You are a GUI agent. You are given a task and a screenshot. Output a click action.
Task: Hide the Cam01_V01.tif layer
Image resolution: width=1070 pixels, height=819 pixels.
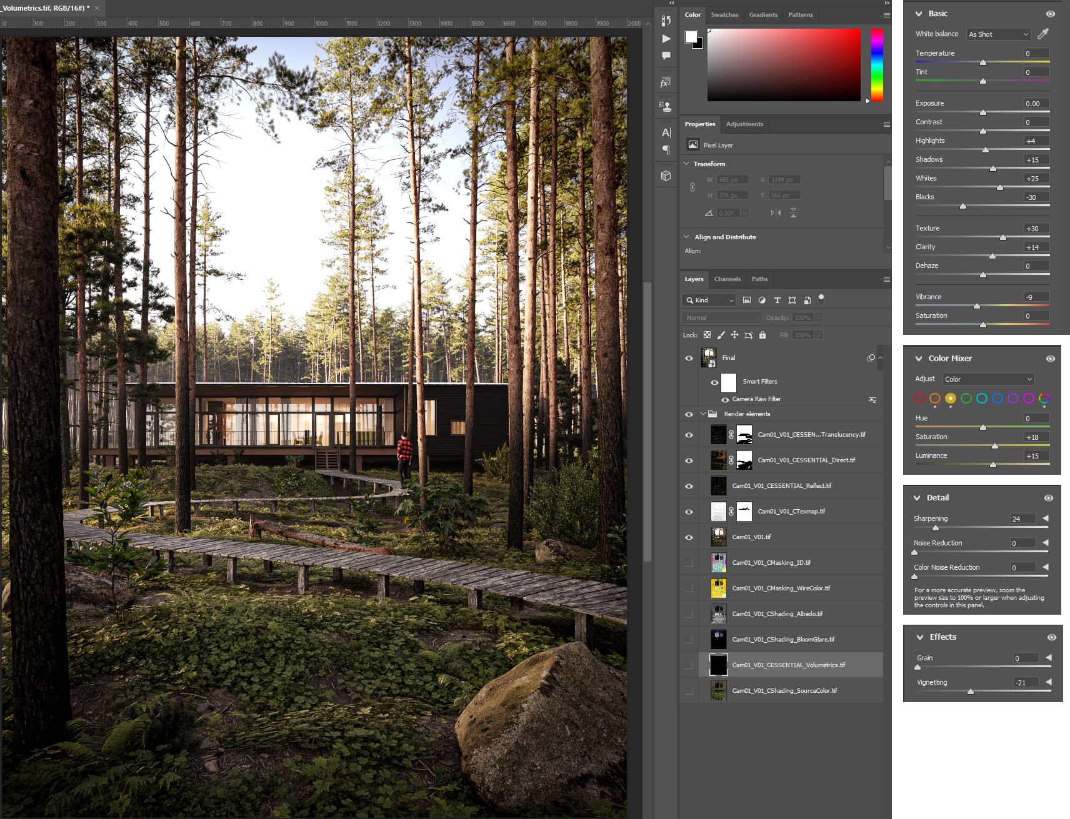coord(689,537)
